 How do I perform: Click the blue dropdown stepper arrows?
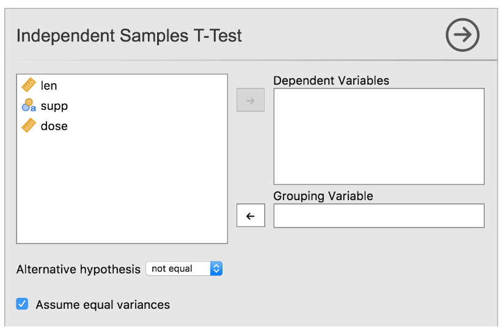pyautogui.click(x=216, y=269)
